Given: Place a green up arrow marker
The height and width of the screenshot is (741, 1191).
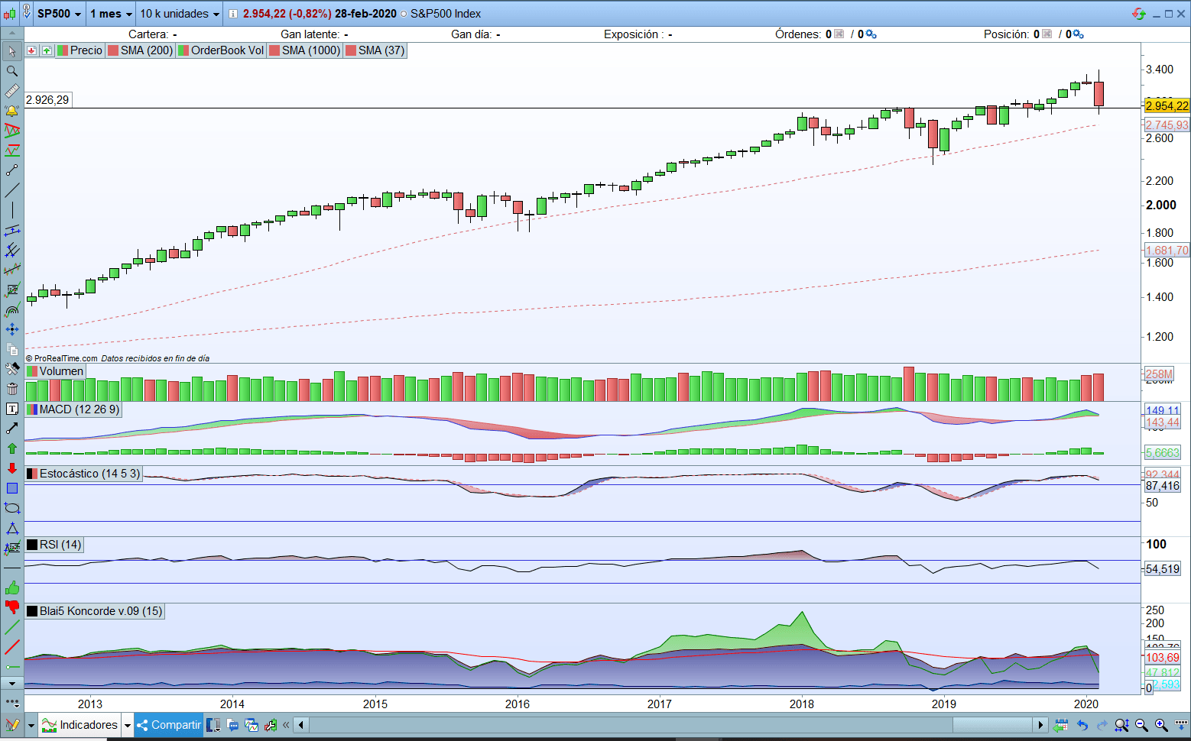Looking at the screenshot, I should 11,448.
